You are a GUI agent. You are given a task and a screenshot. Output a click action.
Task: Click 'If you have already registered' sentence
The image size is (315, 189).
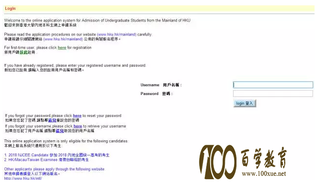tap(75, 65)
